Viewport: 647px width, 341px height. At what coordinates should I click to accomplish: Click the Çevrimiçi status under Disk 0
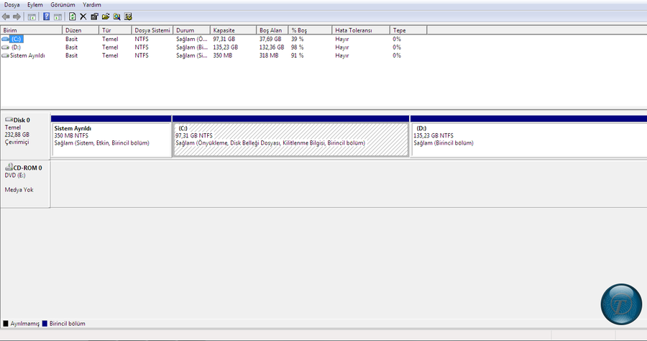pyautogui.click(x=17, y=142)
